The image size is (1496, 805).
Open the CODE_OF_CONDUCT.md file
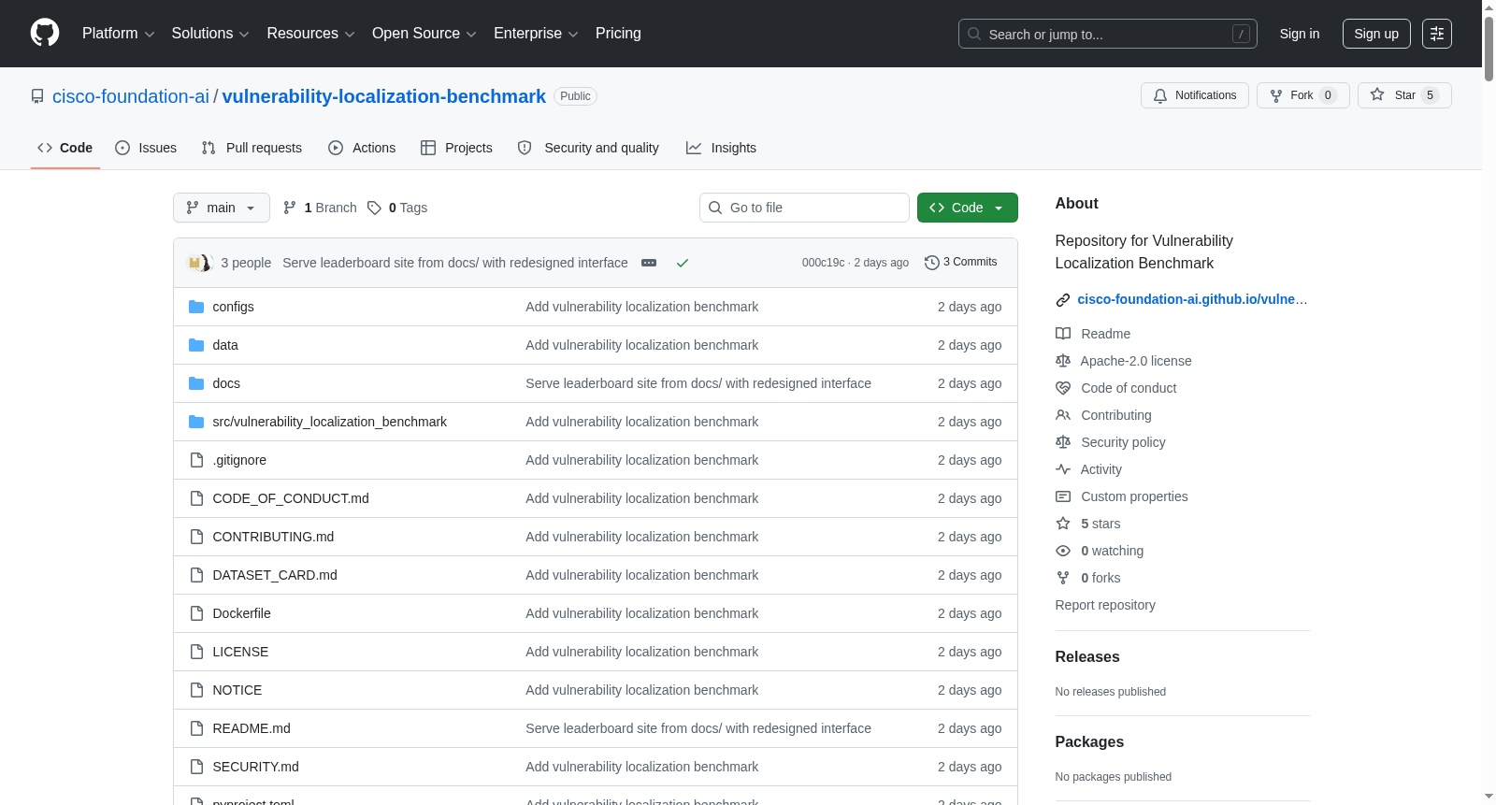pyautogui.click(x=291, y=498)
